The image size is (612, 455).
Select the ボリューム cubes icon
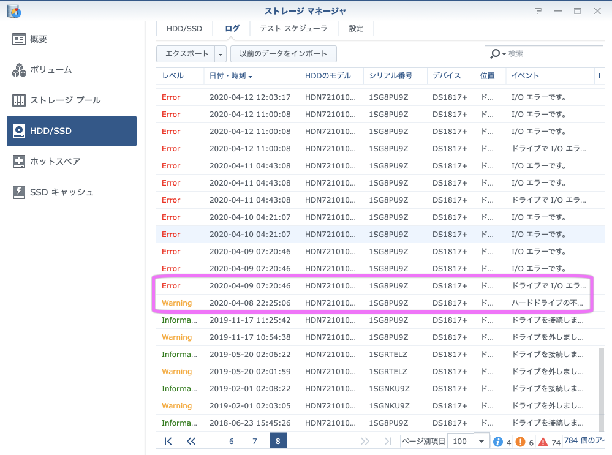[19, 70]
